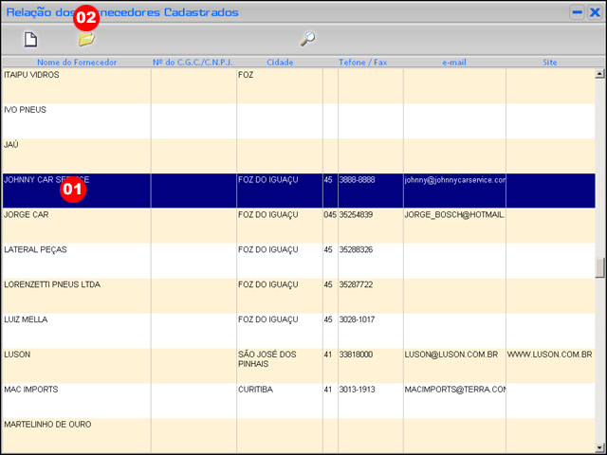Screen dimensions: 607x455
Task: Open record with the folder icon
Action: pyautogui.click(x=86, y=40)
